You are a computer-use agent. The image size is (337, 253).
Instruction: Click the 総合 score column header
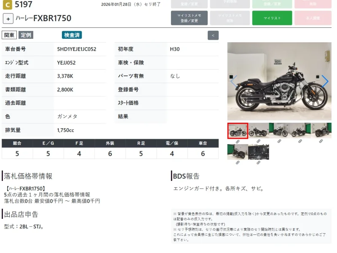coord(17,143)
